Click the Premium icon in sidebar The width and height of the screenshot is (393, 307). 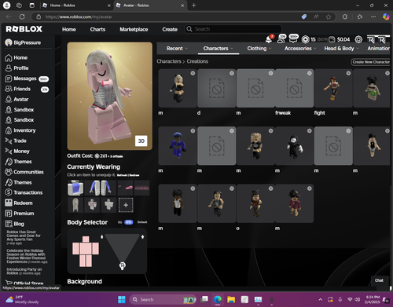[9, 214]
